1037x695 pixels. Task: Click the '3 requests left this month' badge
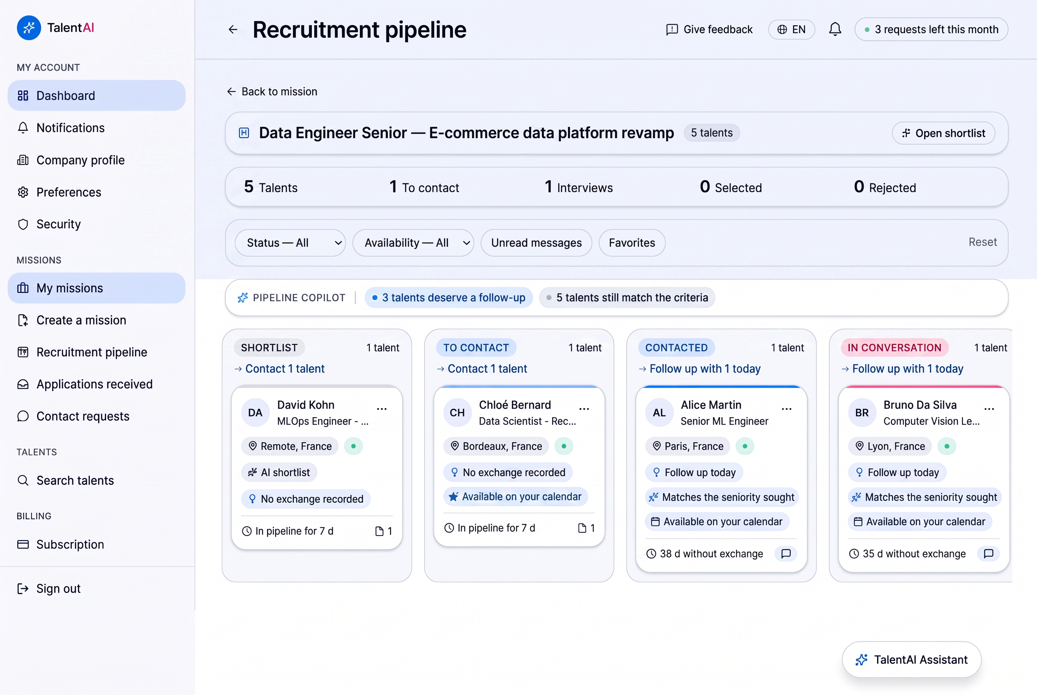point(931,30)
